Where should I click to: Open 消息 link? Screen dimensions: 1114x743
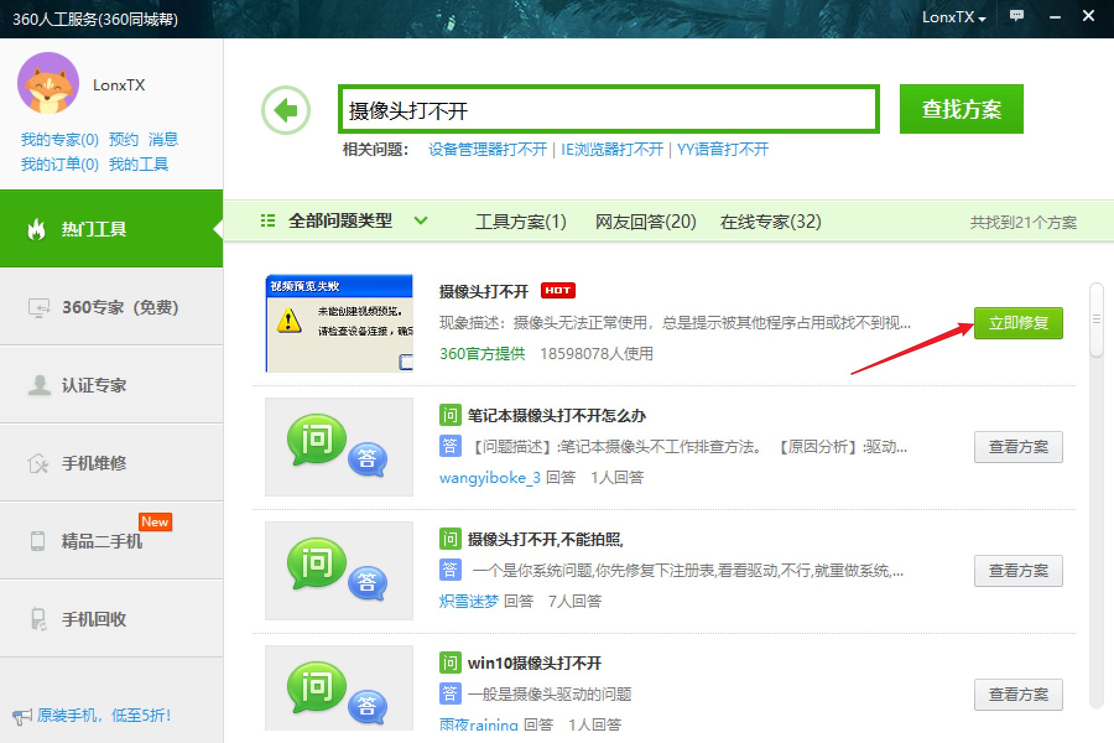tap(163, 139)
